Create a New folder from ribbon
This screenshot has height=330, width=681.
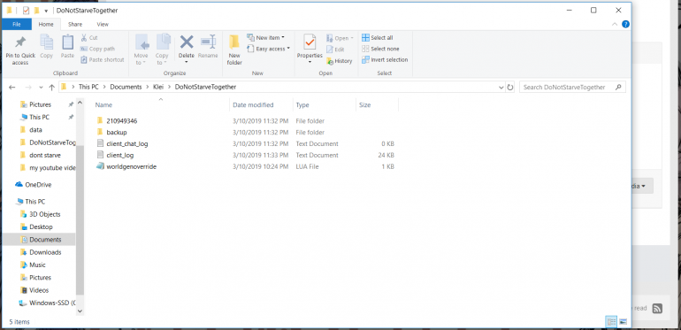234,50
